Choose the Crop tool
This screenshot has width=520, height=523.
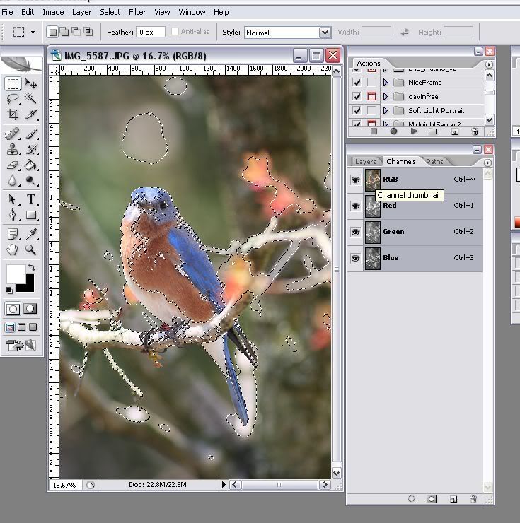[x=13, y=114]
